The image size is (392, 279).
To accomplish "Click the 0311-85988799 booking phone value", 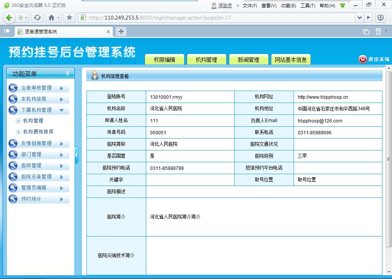I will point(167,168).
